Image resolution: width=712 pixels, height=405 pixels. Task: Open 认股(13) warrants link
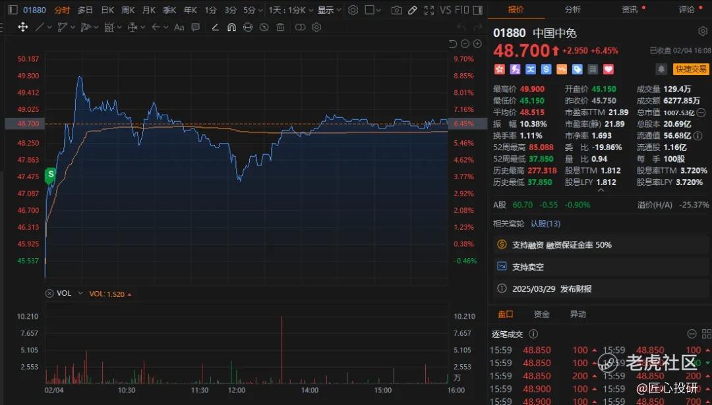pyautogui.click(x=545, y=224)
